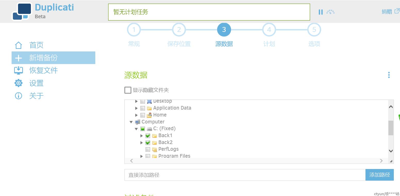Click the Back2 folder icon
This screenshot has height=196, width=400.
(x=155, y=143)
